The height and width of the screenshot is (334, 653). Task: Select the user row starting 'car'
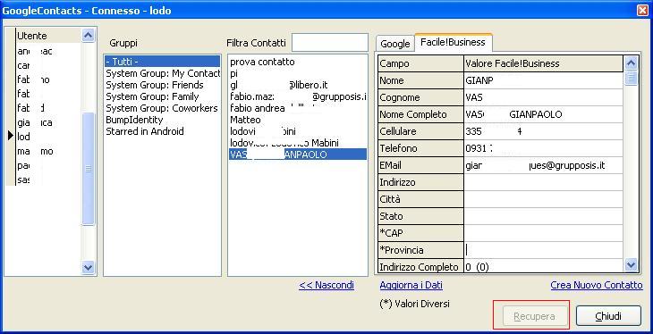pos(48,65)
